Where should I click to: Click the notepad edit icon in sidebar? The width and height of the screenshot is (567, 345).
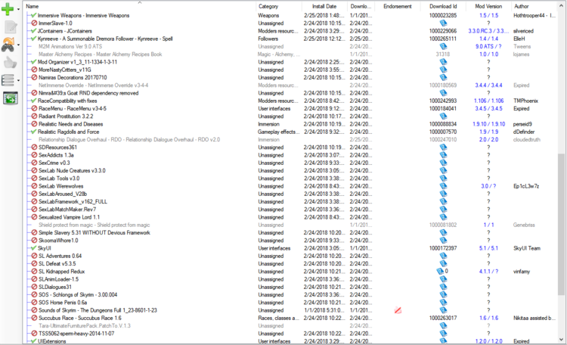pos(11,26)
